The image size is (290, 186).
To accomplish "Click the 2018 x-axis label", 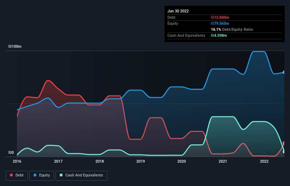I will [x=100, y=161].
